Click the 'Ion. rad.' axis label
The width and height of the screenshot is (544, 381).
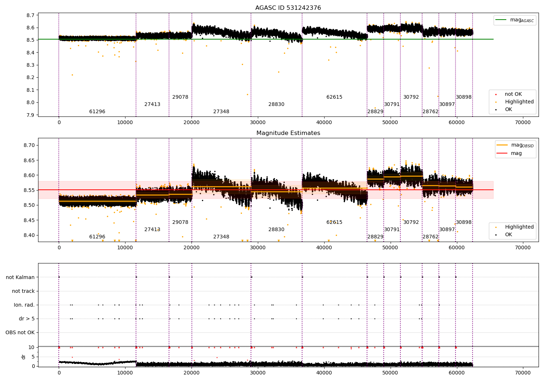[24, 305]
